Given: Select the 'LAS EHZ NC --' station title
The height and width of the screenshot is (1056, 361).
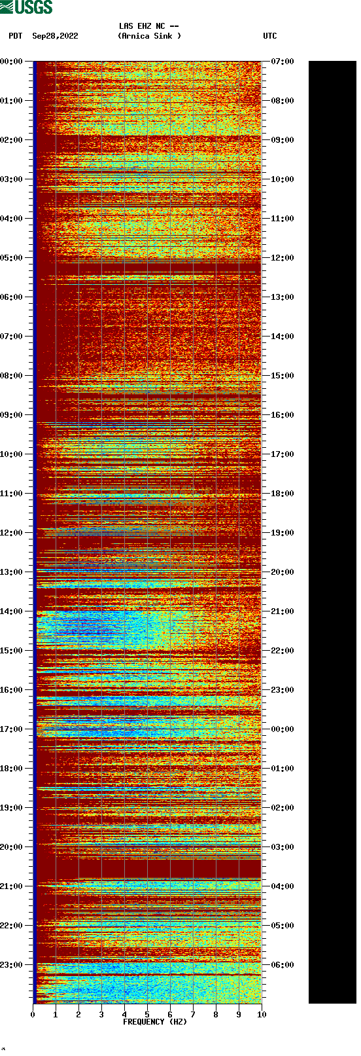Looking at the screenshot, I should [x=149, y=26].
